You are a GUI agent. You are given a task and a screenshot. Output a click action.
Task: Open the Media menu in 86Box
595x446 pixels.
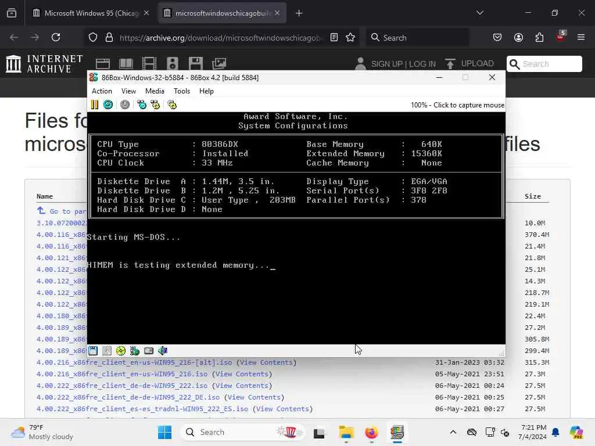[155, 91]
